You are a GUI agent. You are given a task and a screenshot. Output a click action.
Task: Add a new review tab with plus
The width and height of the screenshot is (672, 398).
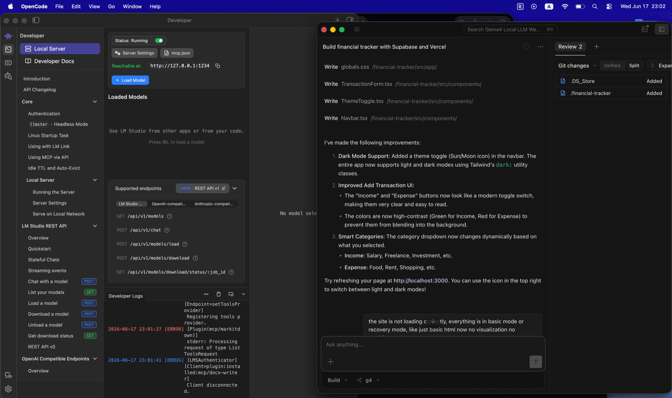pos(596,47)
